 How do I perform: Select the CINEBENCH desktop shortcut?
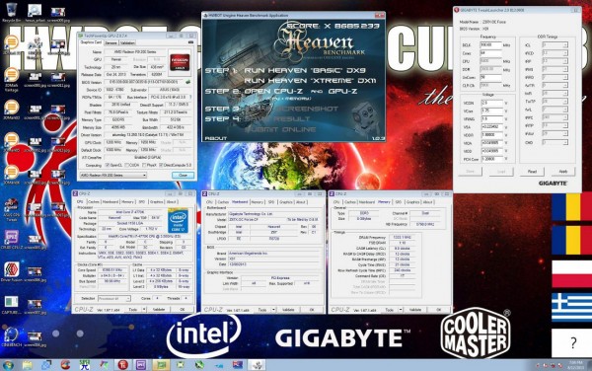11,336
